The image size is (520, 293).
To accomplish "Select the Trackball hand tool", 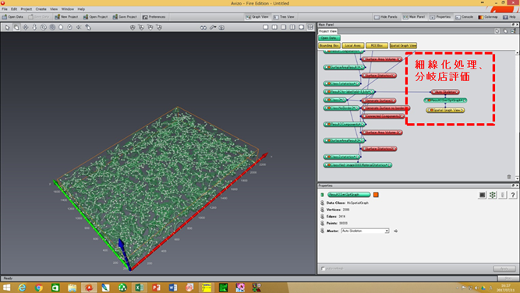I will point(16,27).
